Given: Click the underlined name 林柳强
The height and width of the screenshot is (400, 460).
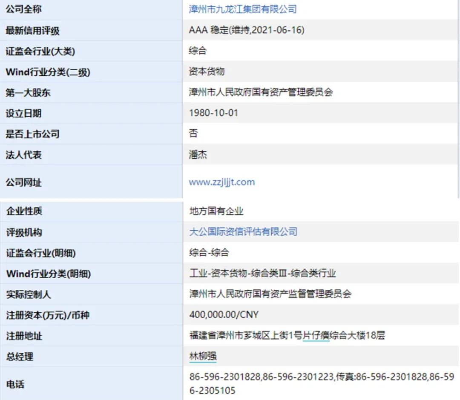Looking at the screenshot, I should (203, 356).
